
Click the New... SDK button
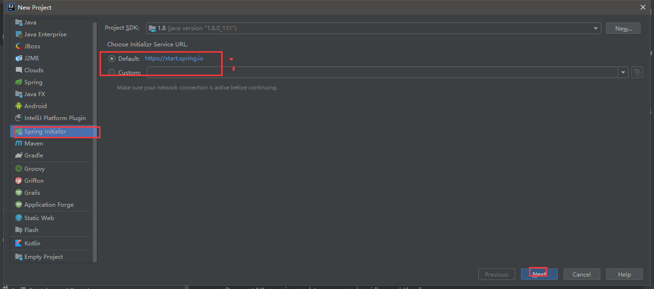(x=623, y=28)
